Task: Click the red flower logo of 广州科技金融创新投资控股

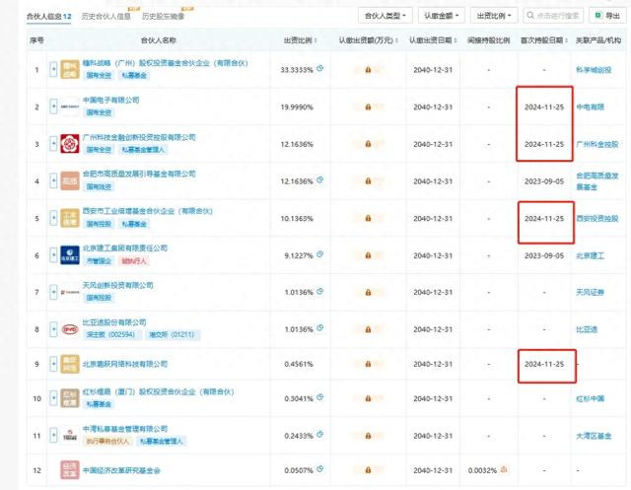Action: point(70,144)
